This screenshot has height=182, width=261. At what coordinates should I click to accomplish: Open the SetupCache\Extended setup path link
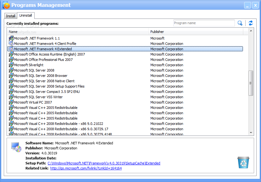(x=104, y=163)
